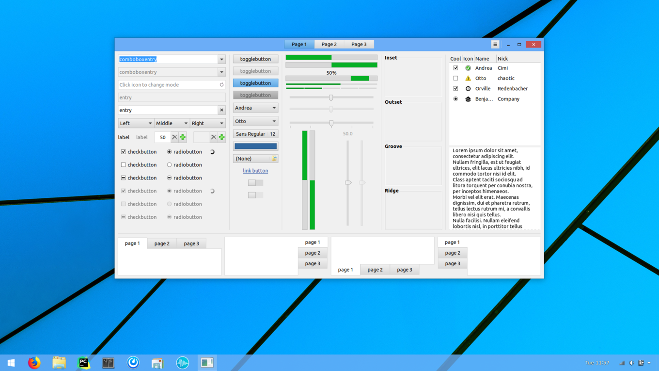
Task: Uncheck the Cool checkbox for Andrea
Action: pyautogui.click(x=455, y=68)
